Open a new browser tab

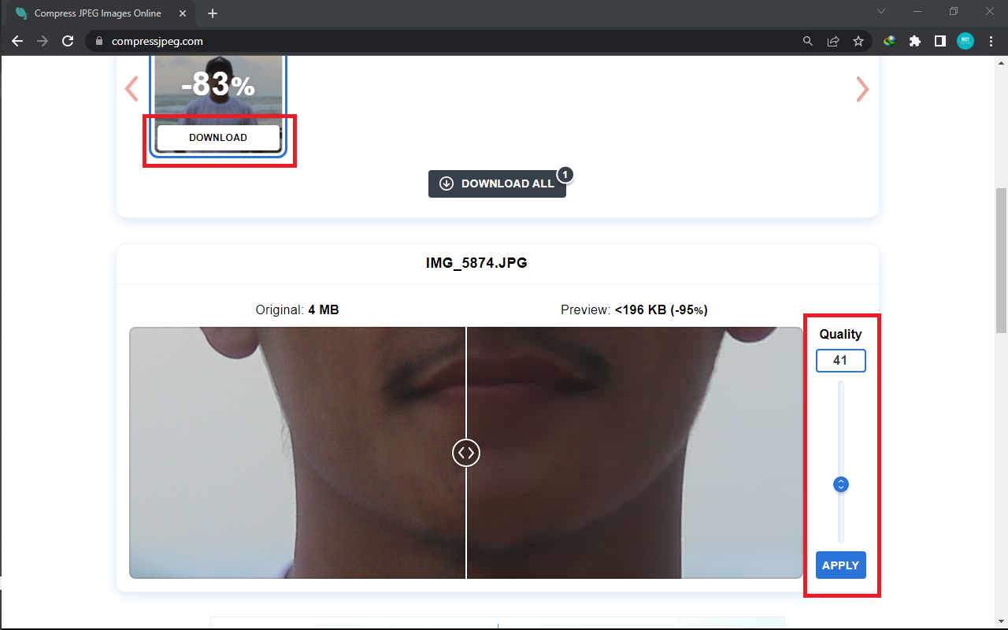point(213,13)
